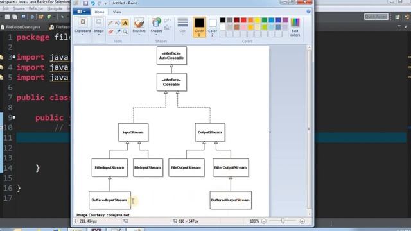Select the Color 1 button
The width and height of the screenshot is (411, 231).
[x=199, y=27]
